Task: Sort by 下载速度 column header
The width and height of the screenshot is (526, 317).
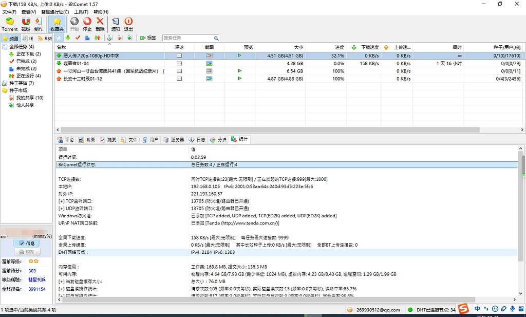Action: click(364, 47)
